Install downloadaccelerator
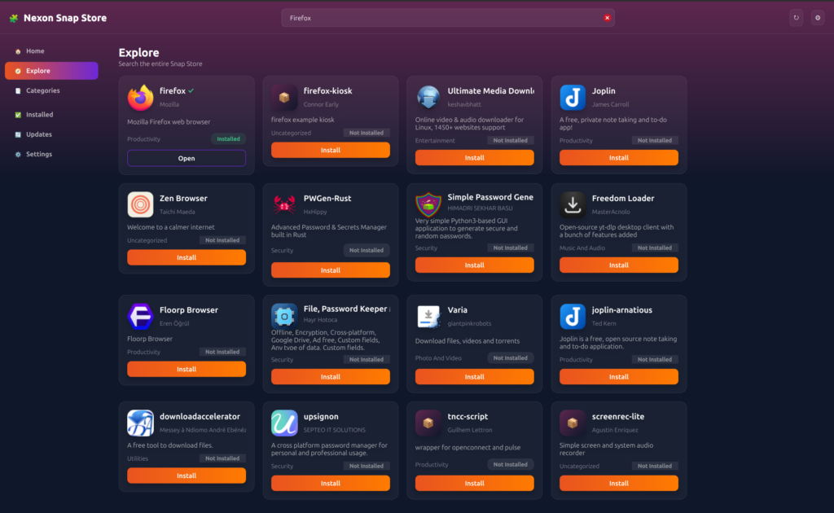This screenshot has width=834, height=513. pos(187,476)
